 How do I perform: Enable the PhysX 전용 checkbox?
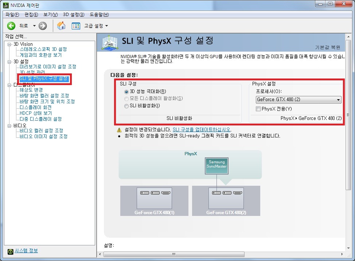click(258, 109)
